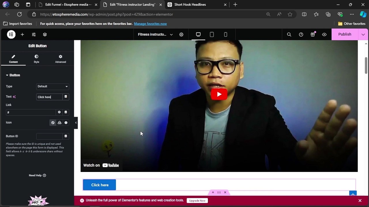Click the page vertical scrollbar

click(x=366, y=66)
